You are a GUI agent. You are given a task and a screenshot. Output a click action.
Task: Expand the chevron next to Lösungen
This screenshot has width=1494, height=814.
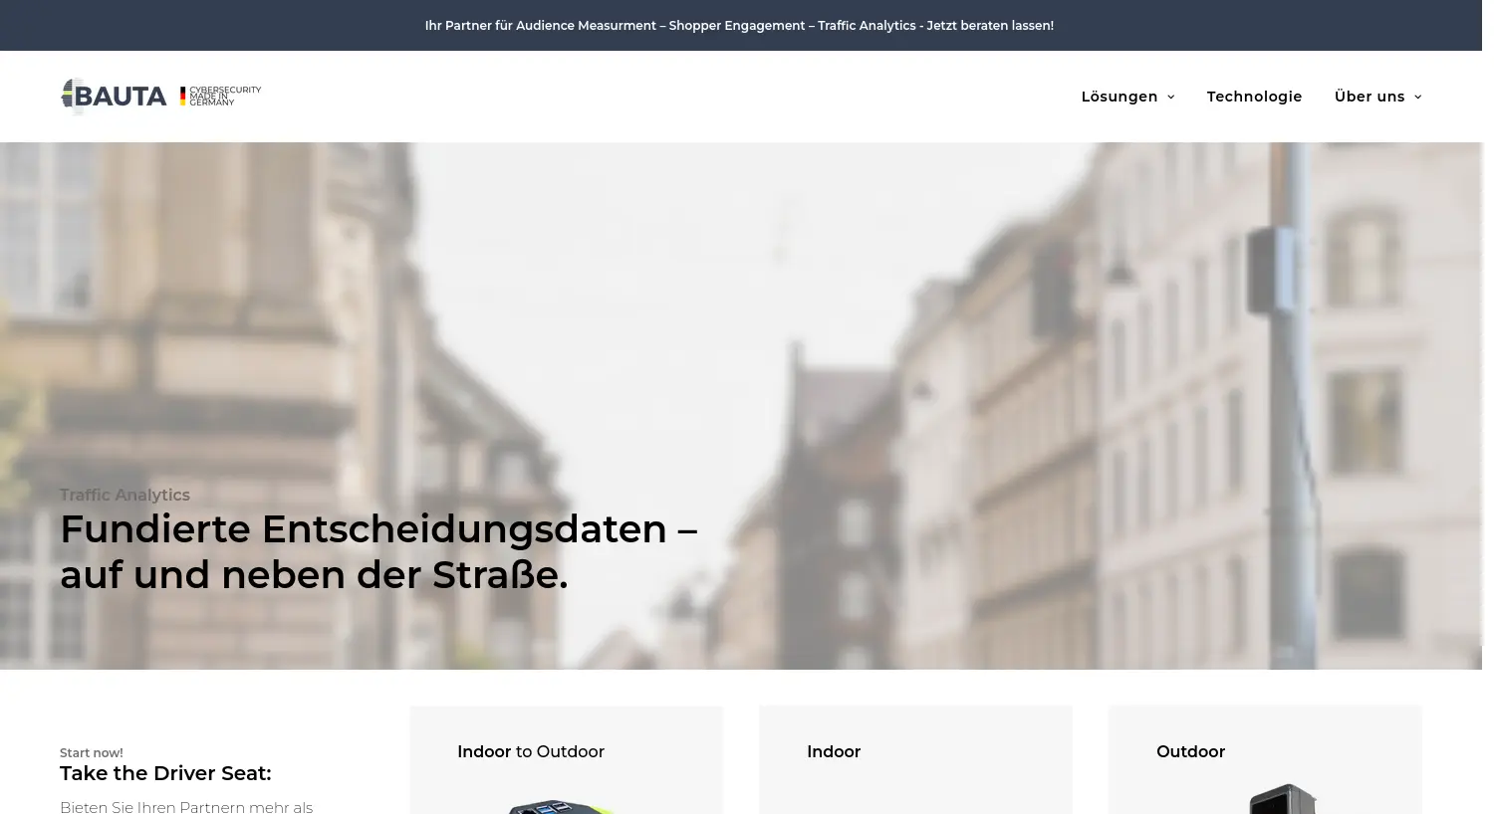tap(1171, 98)
